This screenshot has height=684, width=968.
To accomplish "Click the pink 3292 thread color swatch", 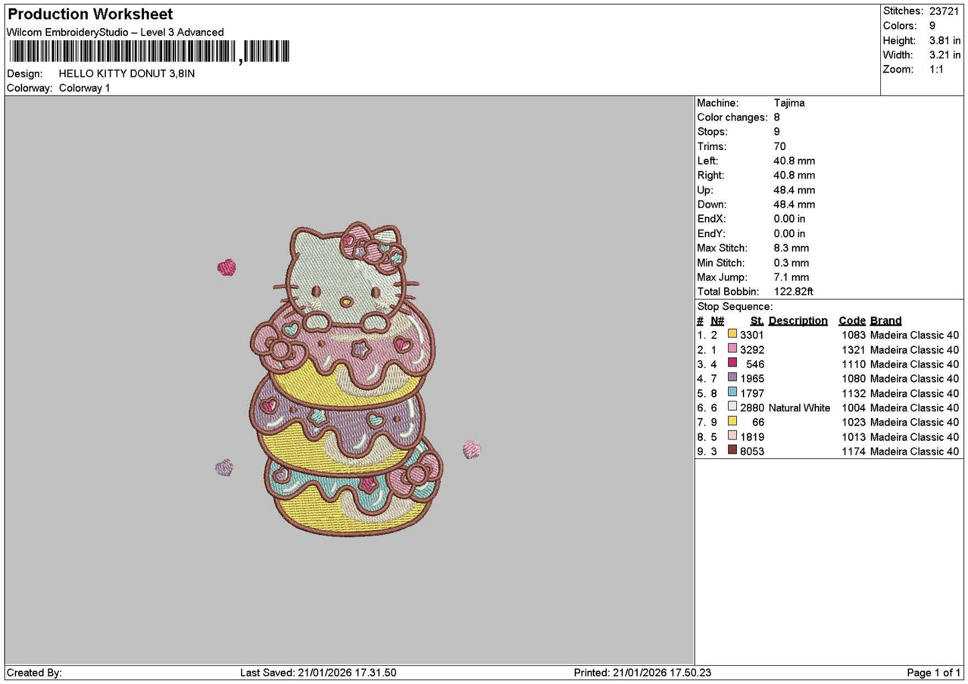I will point(732,349).
